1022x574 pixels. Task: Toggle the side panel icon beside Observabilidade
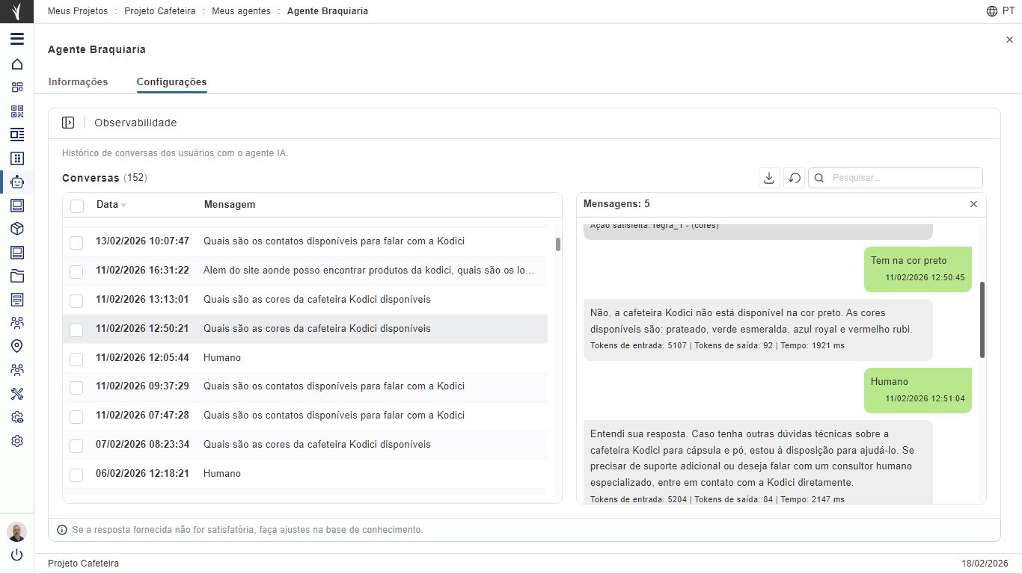68,123
